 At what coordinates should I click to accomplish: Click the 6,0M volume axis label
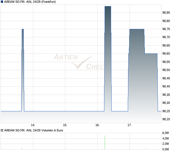(x=165, y=133)
